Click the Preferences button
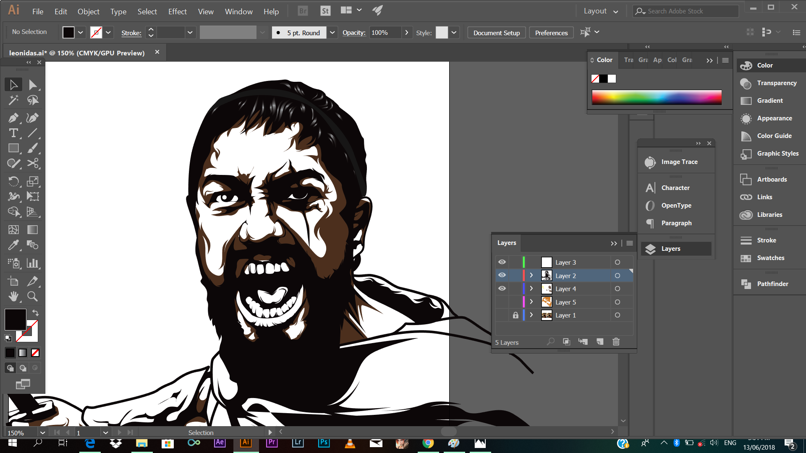806x453 pixels. [x=551, y=33]
